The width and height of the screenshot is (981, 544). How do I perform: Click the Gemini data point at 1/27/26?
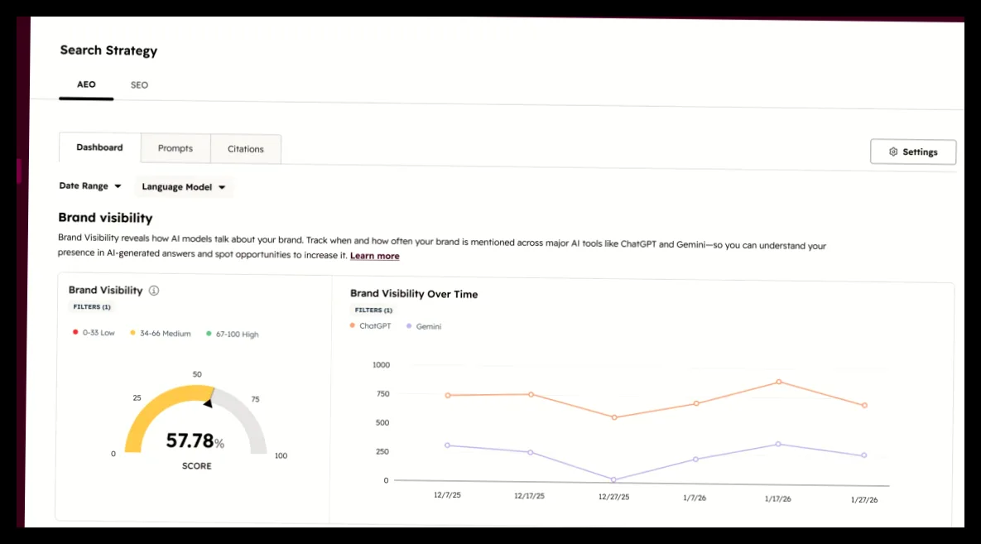click(x=864, y=455)
